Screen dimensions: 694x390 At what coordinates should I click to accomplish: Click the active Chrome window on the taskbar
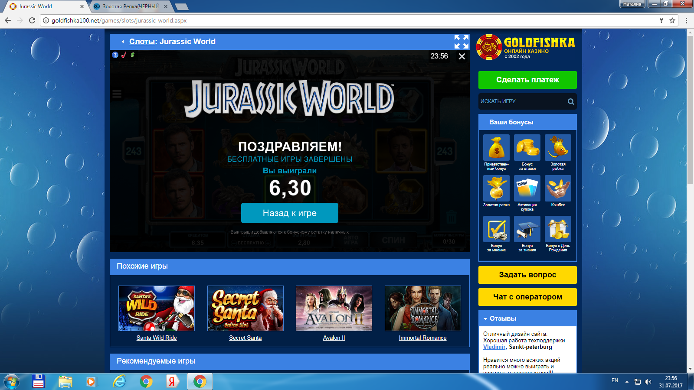tap(200, 381)
